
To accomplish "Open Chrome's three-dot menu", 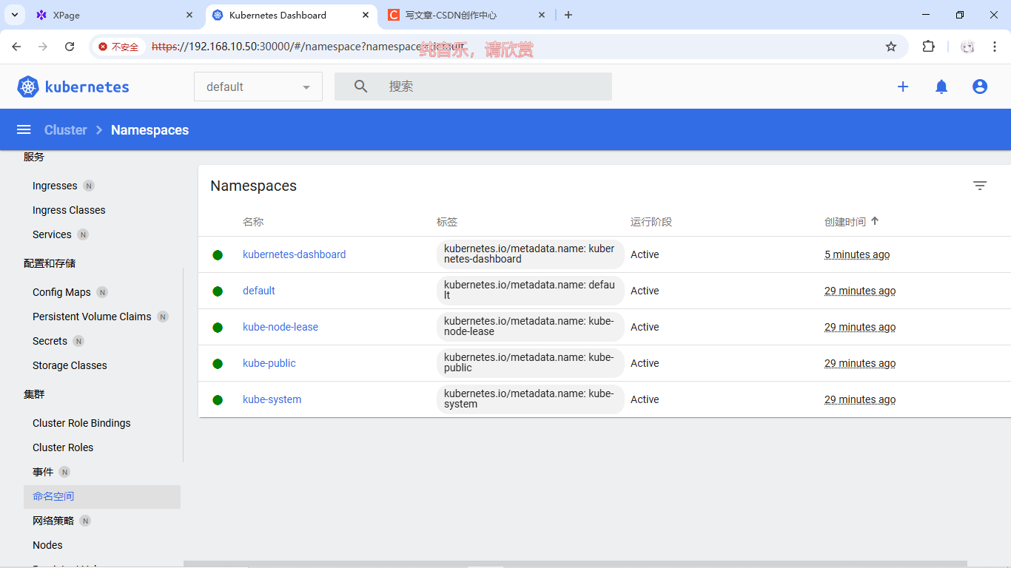I will click(x=994, y=47).
